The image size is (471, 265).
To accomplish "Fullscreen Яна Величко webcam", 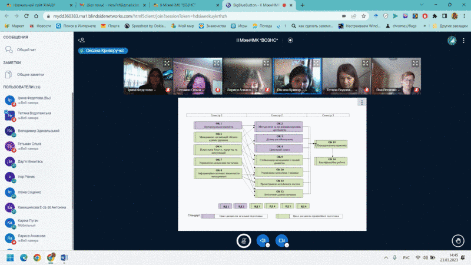I will tap(415, 63).
